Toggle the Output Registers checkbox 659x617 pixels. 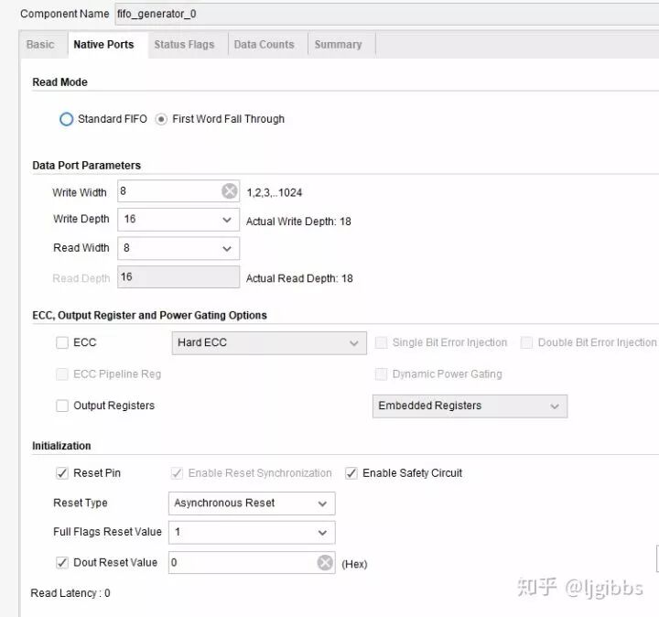(62, 406)
